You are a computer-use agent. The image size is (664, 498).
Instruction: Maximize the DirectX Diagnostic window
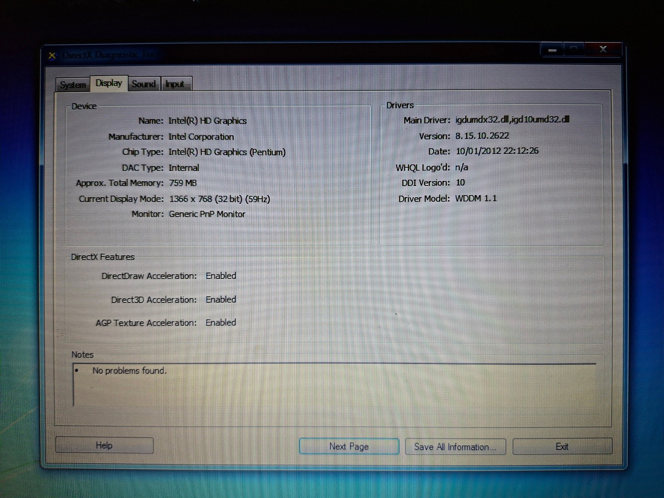coord(574,49)
